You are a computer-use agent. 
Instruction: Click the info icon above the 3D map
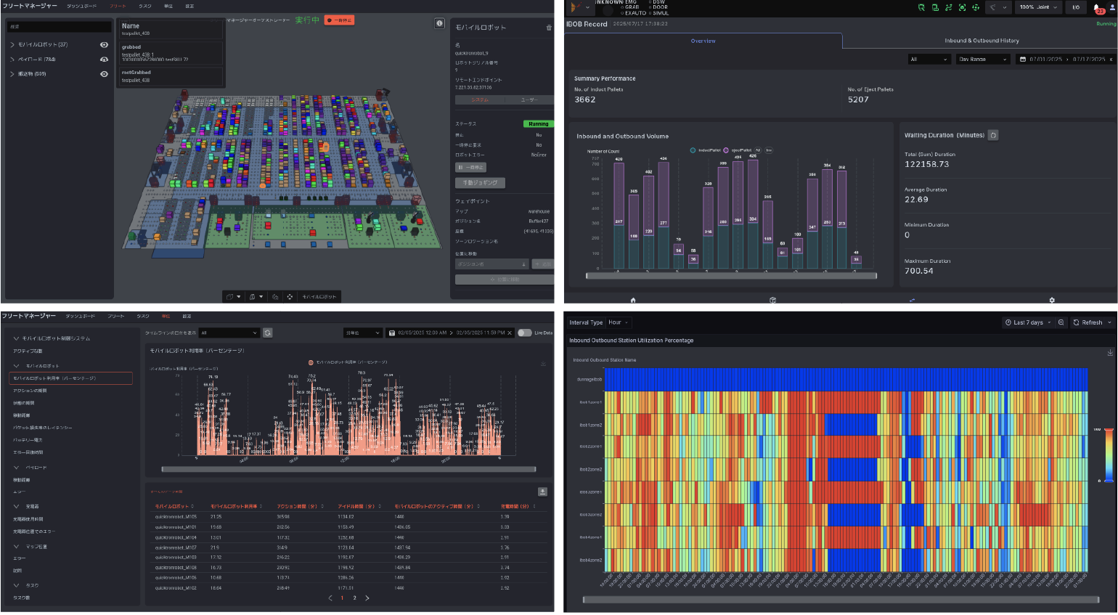439,23
